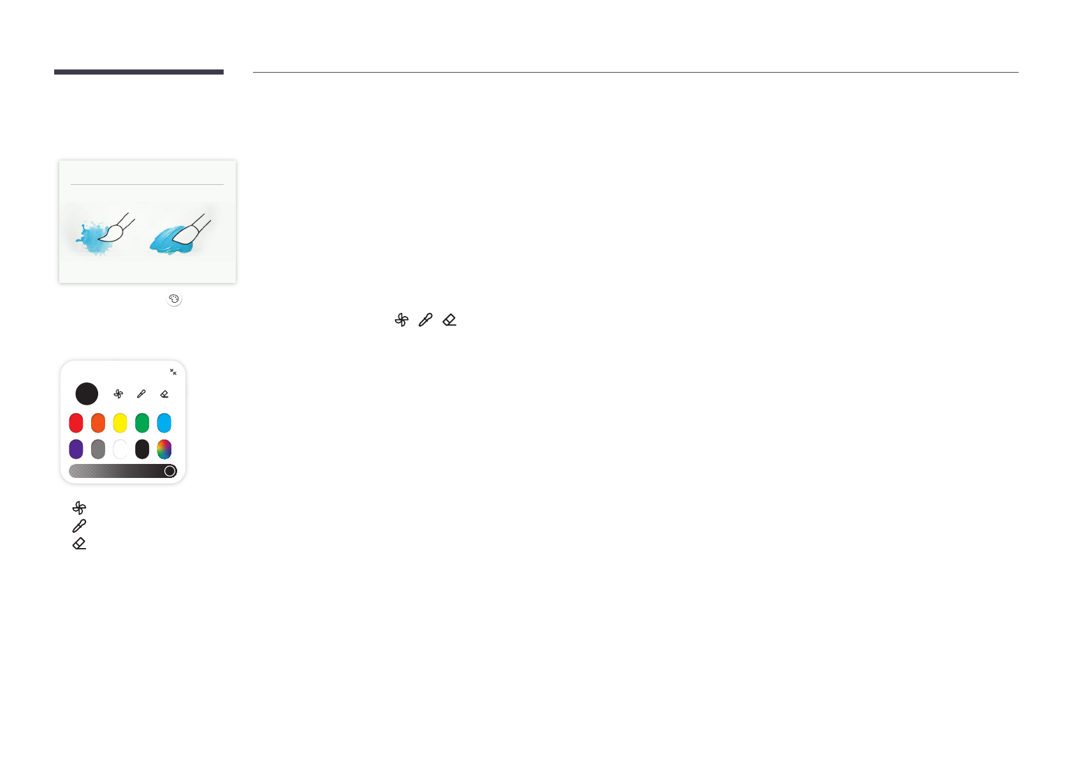Choose the yellow color swatch

coord(120,423)
